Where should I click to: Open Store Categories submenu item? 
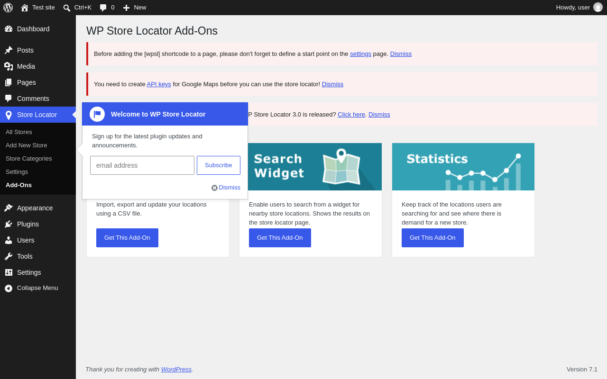point(38,158)
